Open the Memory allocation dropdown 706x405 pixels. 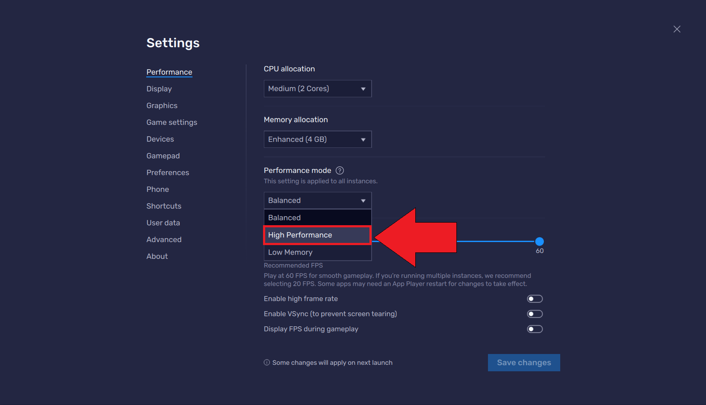click(318, 139)
